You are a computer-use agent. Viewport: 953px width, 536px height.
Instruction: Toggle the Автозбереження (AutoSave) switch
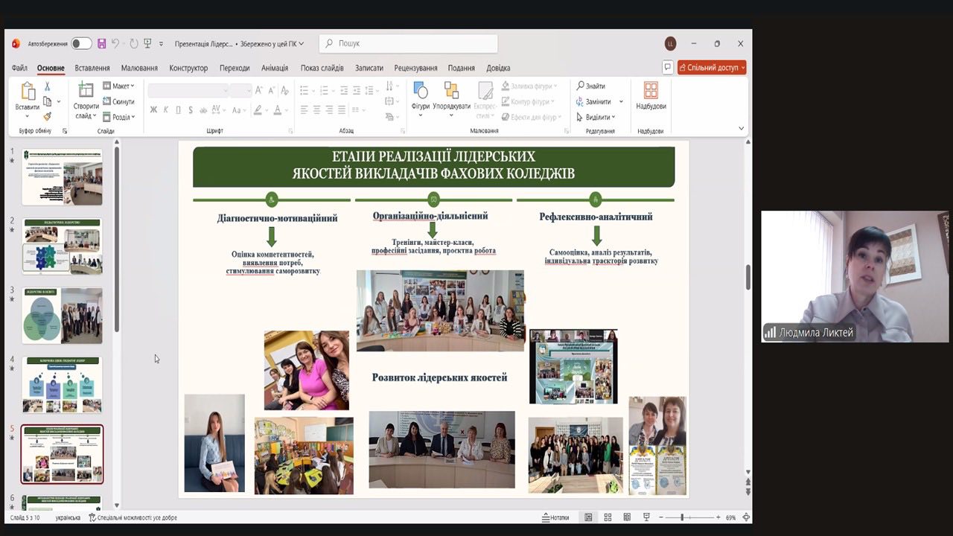[x=81, y=44]
